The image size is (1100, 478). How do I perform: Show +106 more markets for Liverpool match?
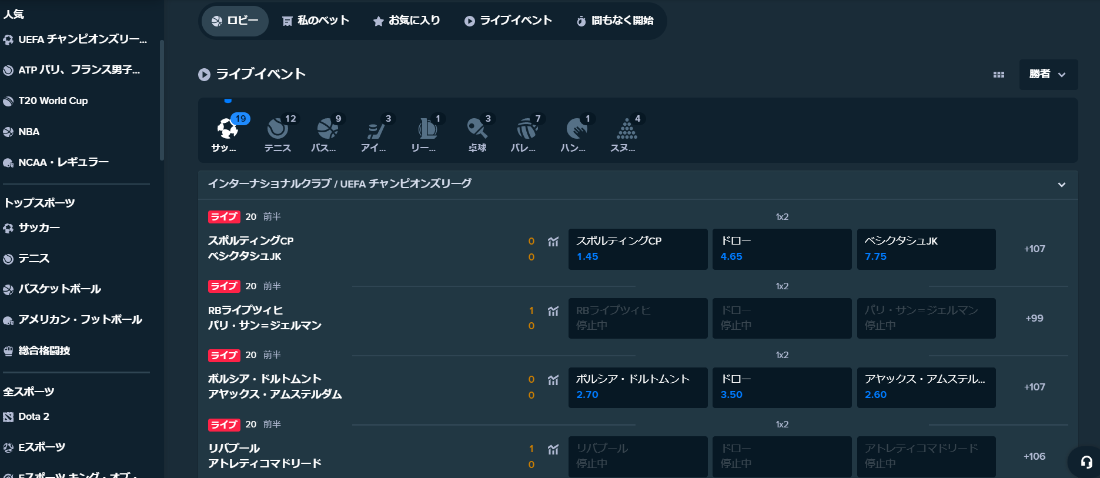pos(1035,456)
